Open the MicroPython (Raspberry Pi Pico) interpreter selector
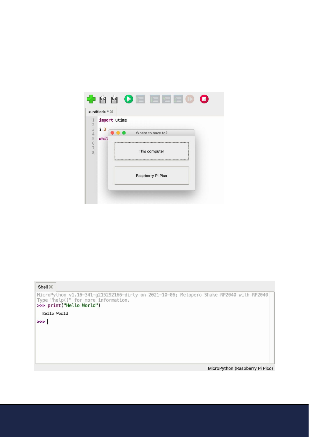 (x=240, y=368)
